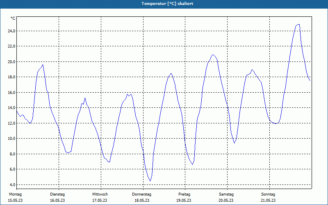The image size is (328, 205).
Task: Select the 24,0 y-axis label
Action: pyautogui.click(x=11, y=31)
